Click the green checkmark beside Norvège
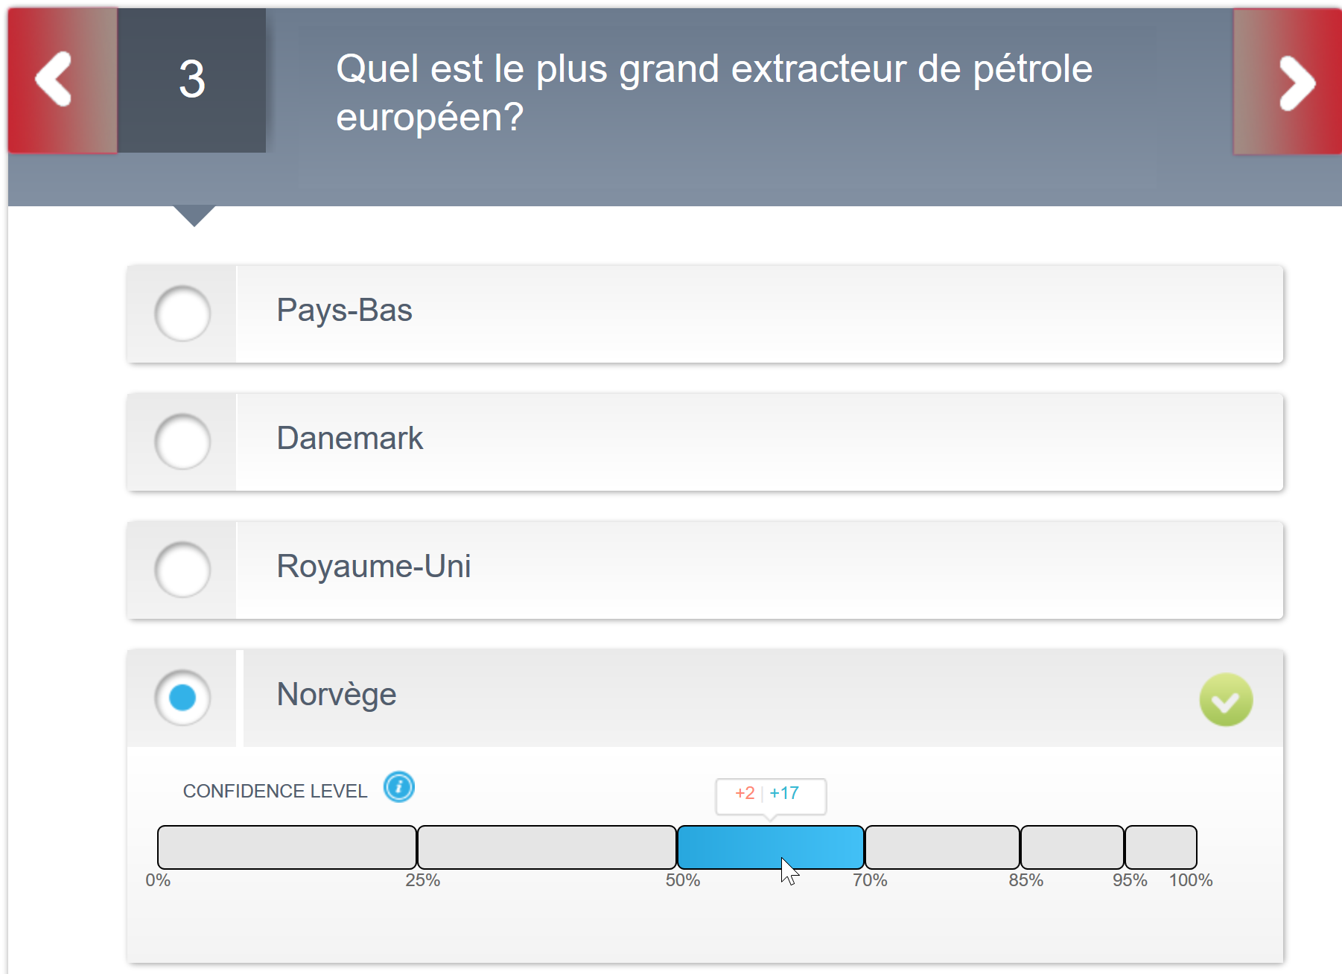Viewport: 1342px width, 974px height. tap(1226, 699)
